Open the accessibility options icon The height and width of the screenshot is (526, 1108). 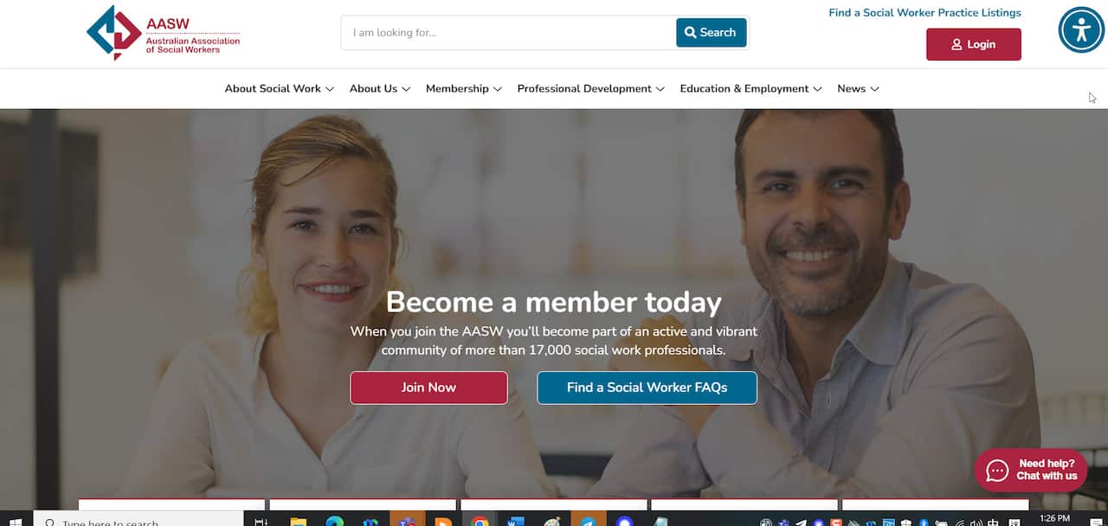point(1081,30)
